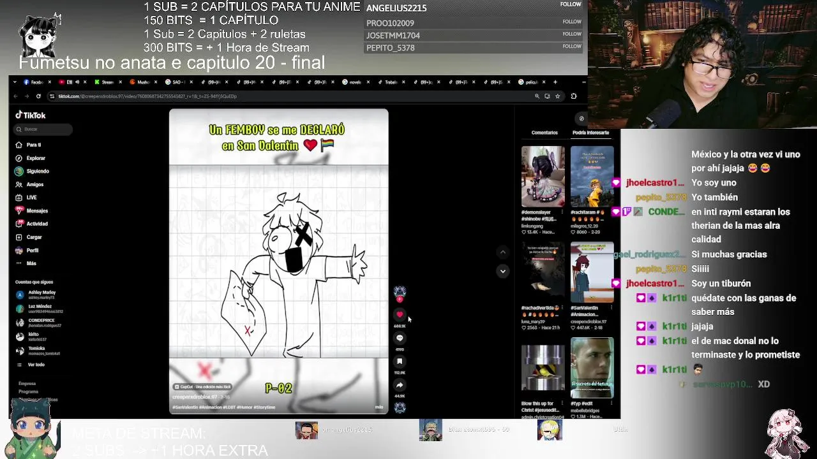Screen dimensions: 817x459
Task: Like the video with the heart icon
Action: pyautogui.click(x=400, y=314)
